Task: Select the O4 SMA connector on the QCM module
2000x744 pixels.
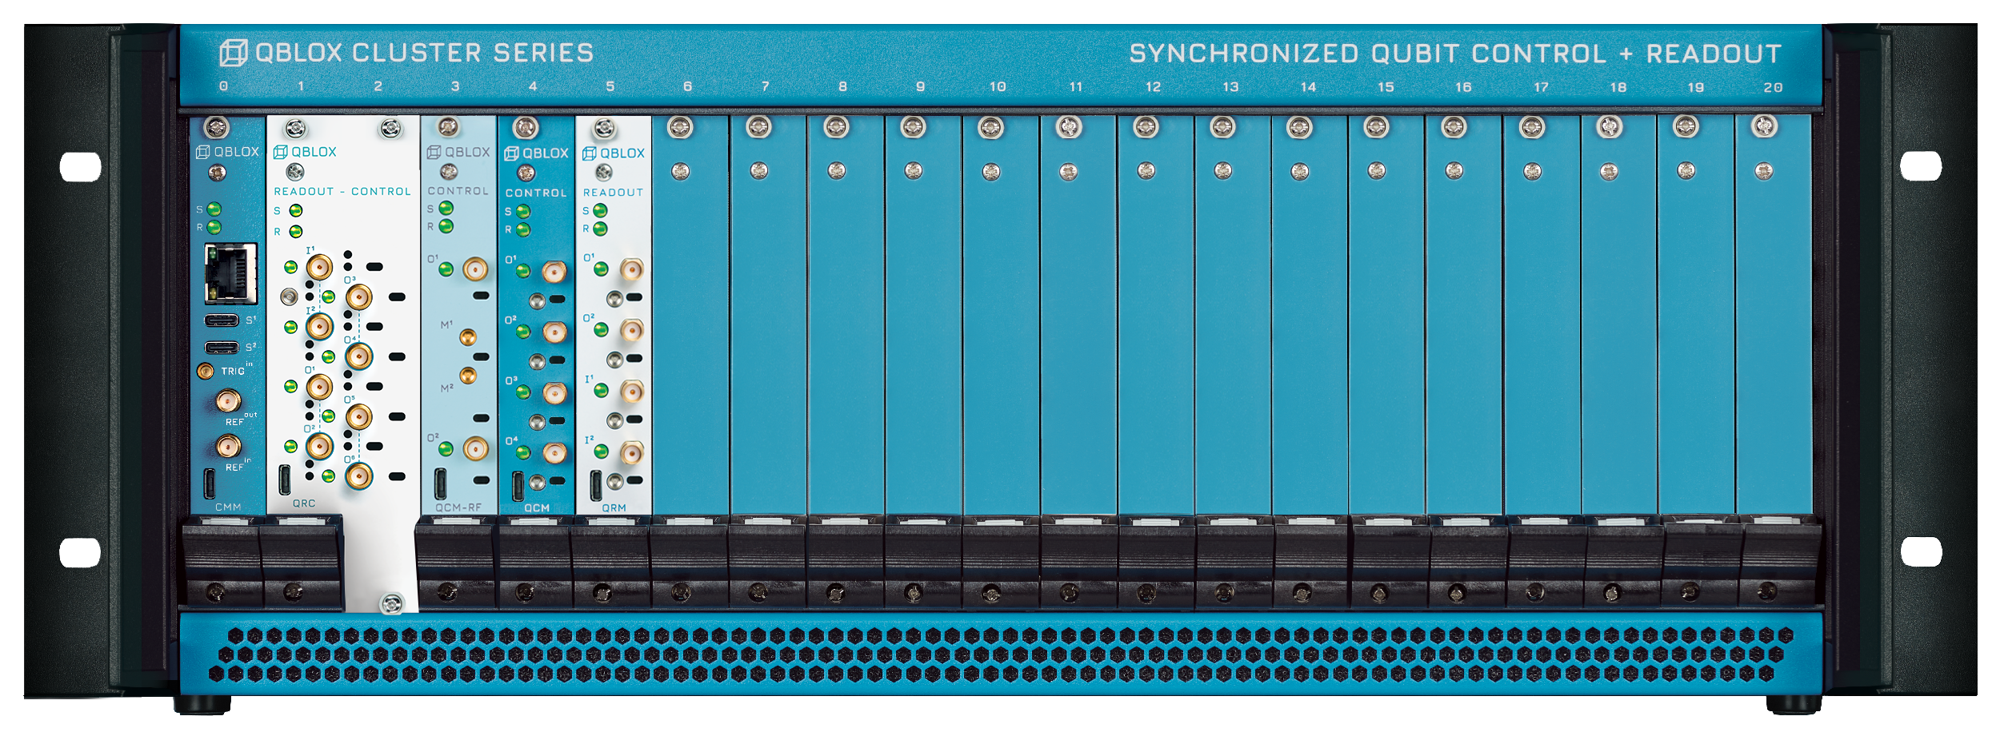Action: pos(554,454)
